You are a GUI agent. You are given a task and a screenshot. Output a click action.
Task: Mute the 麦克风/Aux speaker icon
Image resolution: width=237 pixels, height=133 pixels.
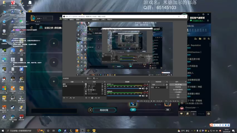coord(143,88)
